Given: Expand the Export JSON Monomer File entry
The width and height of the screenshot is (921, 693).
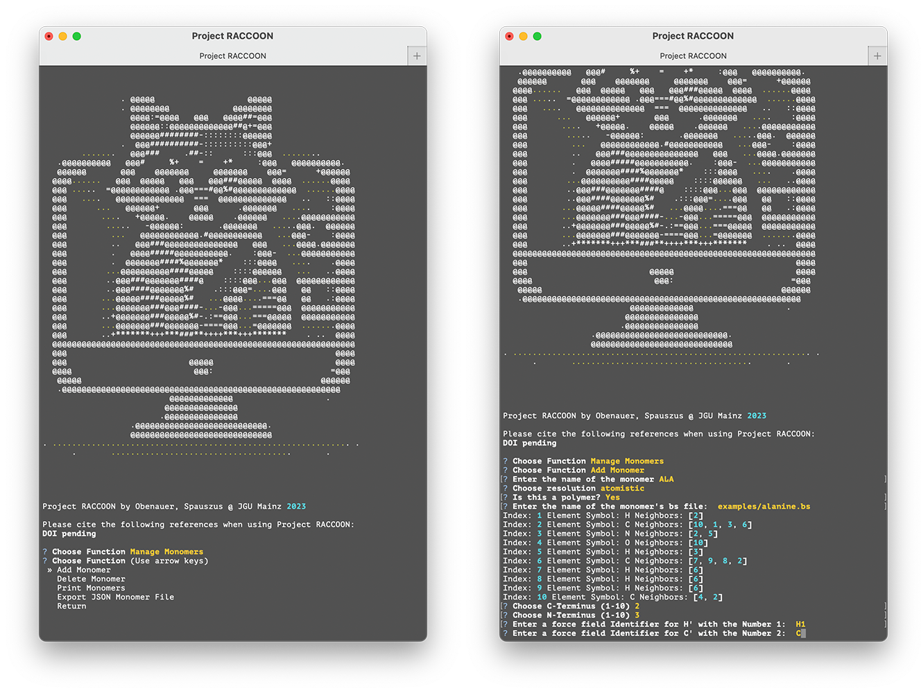Looking at the screenshot, I should click(x=114, y=596).
